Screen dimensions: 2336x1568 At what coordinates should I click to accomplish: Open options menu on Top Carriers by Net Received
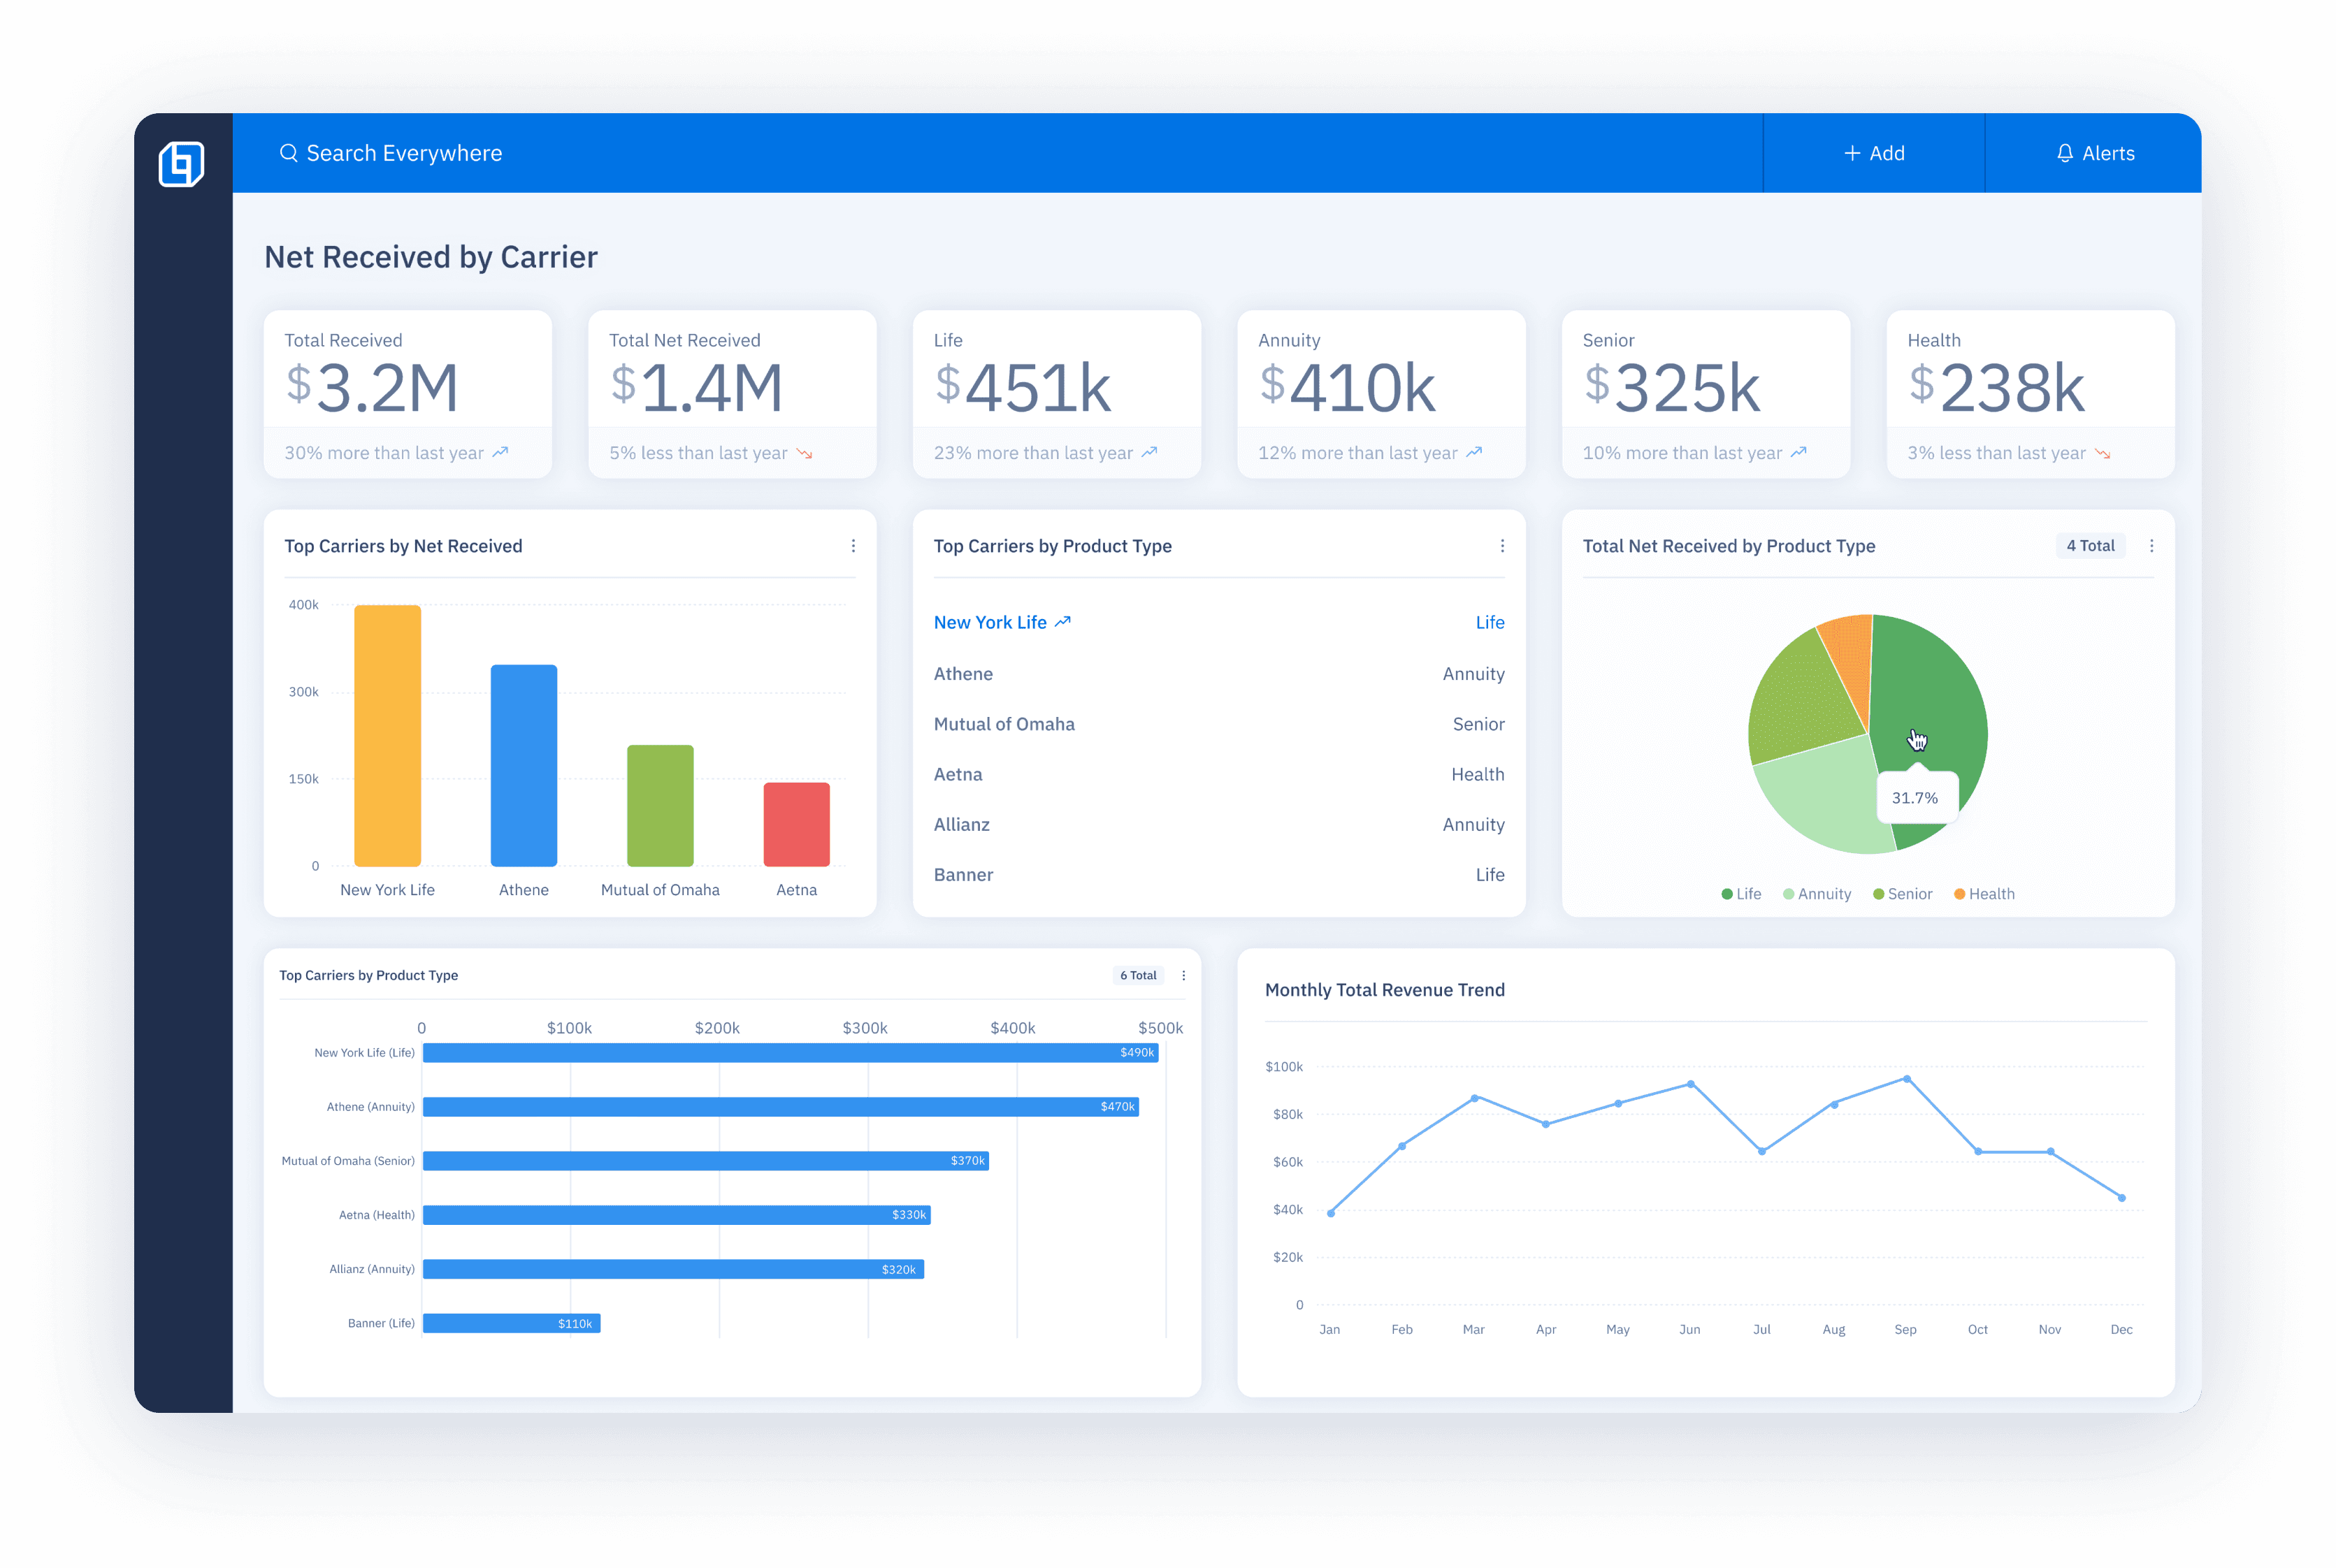tap(853, 545)
